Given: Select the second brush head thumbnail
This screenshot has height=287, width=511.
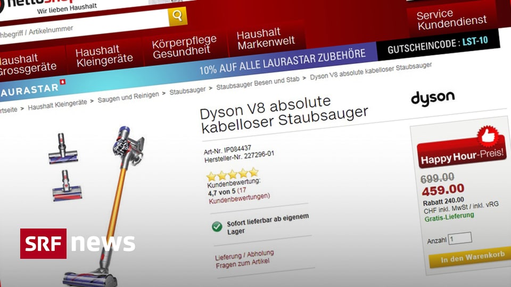Looking at the screenshot, I should (x=67, y=186).
